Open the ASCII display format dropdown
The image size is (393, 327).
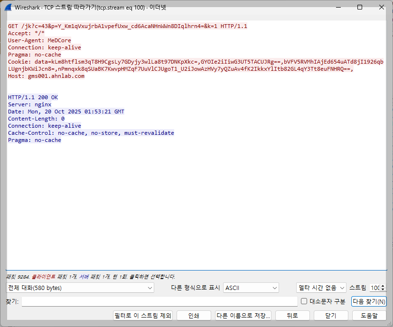tap(251, 288)
